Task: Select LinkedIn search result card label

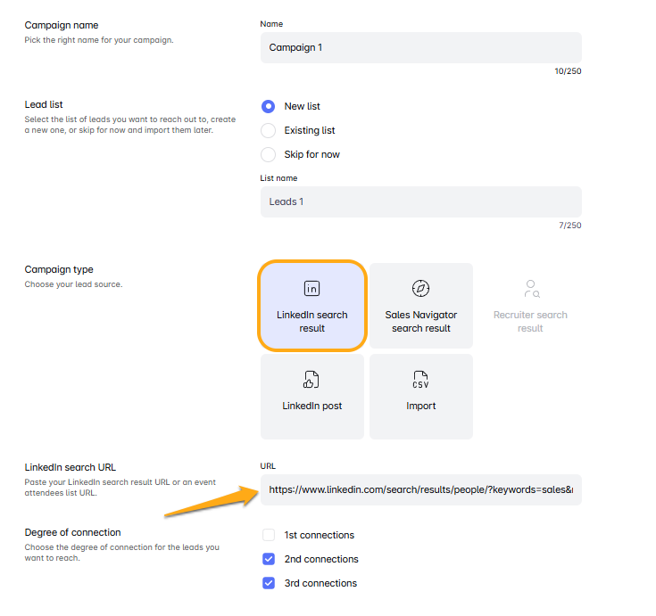Action: [x=312, y=322]
